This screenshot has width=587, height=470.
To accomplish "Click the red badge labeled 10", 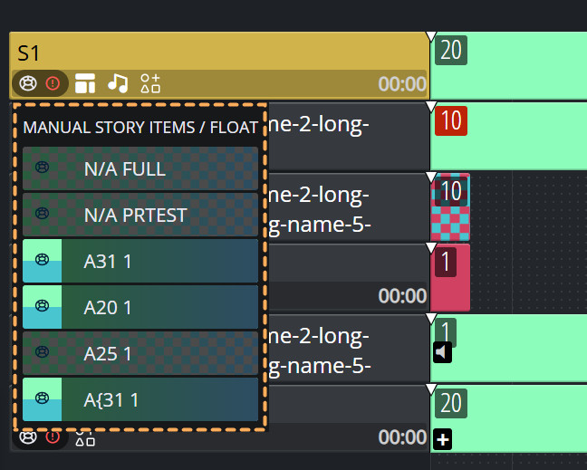I will [x=450, y=120].
